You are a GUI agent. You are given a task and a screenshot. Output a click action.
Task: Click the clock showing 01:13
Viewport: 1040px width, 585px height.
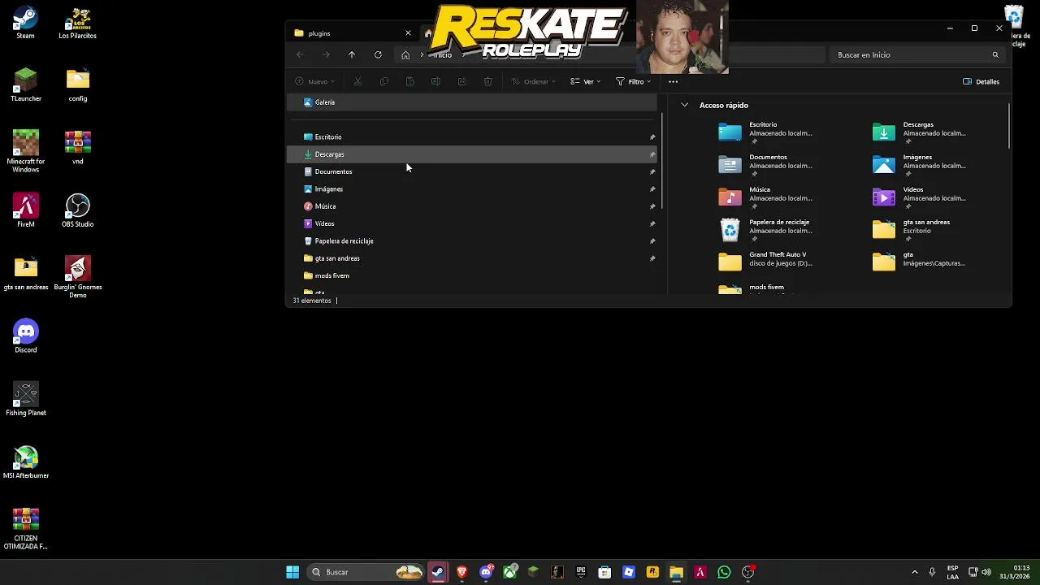(x=1021, y=567)
